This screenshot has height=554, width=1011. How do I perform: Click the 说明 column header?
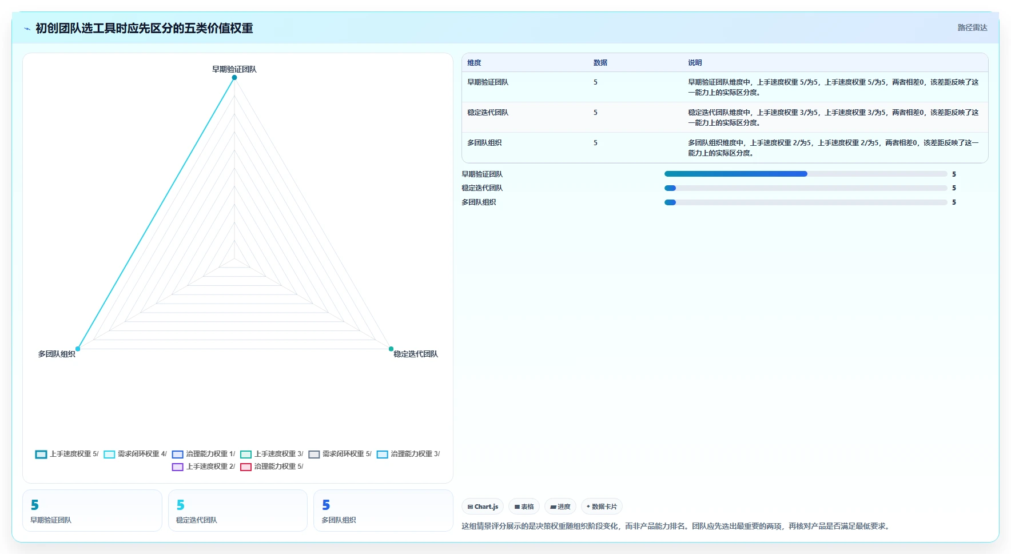pos(695,63)
